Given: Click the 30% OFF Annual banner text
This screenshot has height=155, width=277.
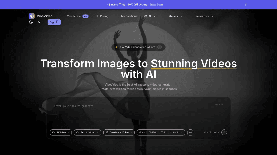Looking at the screenshot, I should (138, 5).
